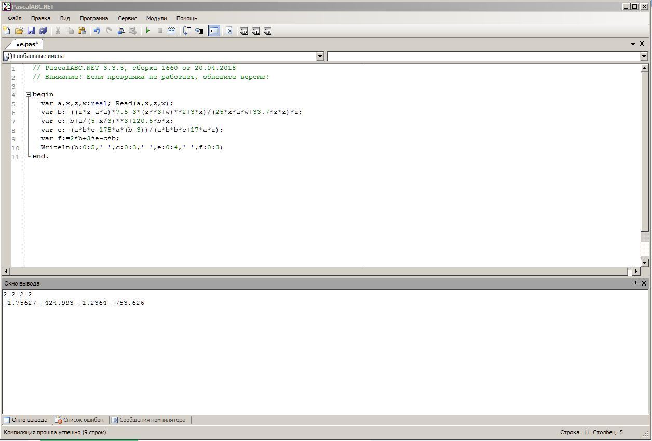Expand the right-hand navigation combo box
This screenshot has width=652, height=441.
click(644, 56)
